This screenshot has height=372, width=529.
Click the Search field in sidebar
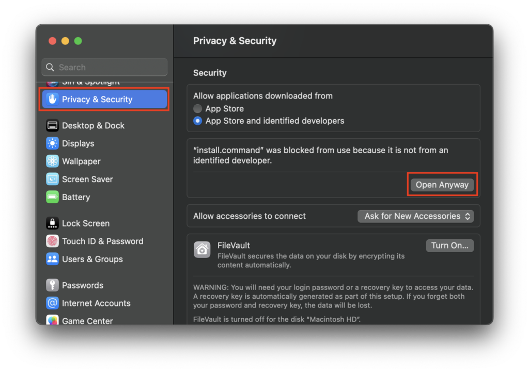(104, 67)
